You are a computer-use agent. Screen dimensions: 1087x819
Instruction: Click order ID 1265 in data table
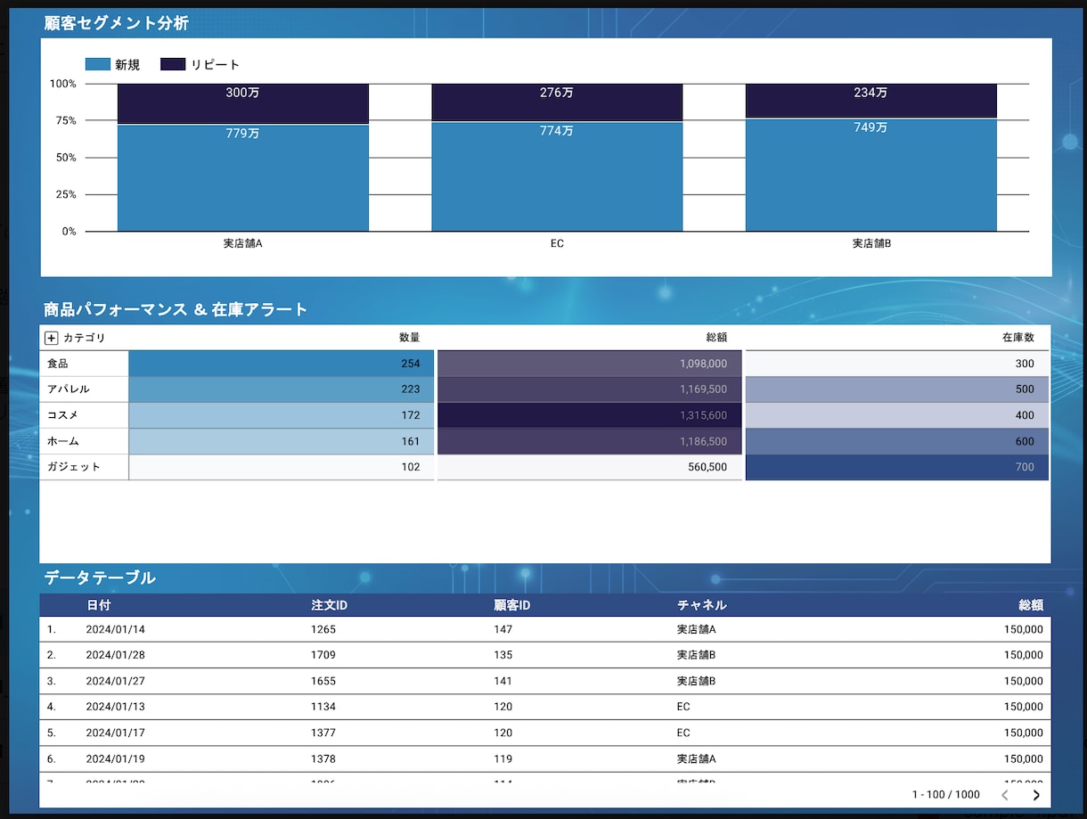[x=323, y=629]
